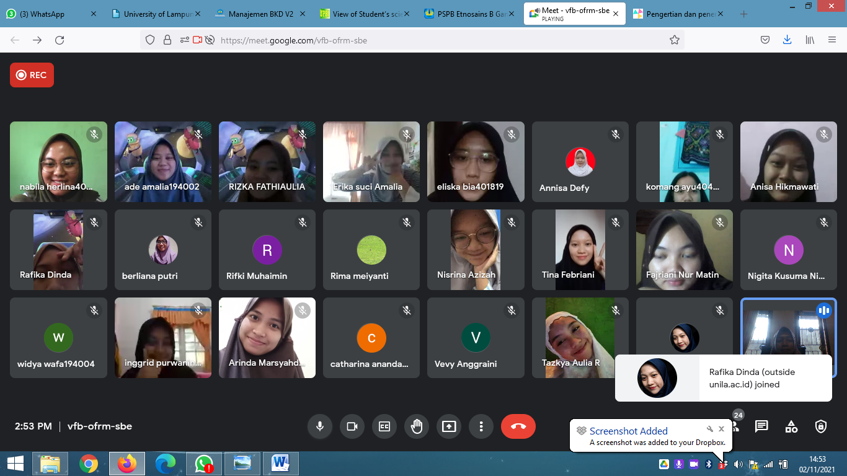
Task: Open the Activities panel icon
Action: click(x=791, y=426)
